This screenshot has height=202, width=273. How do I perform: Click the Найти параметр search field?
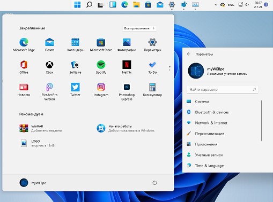coord(223,89)
